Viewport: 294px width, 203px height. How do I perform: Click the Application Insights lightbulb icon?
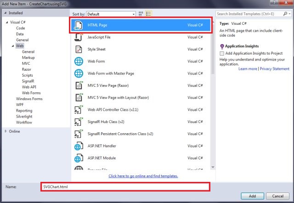222,46
